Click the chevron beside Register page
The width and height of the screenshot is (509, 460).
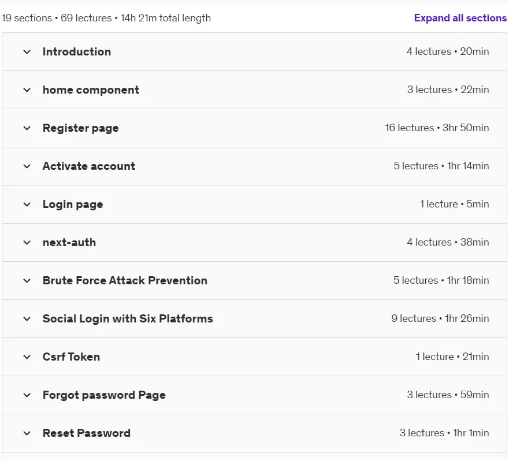coord(27,128)
